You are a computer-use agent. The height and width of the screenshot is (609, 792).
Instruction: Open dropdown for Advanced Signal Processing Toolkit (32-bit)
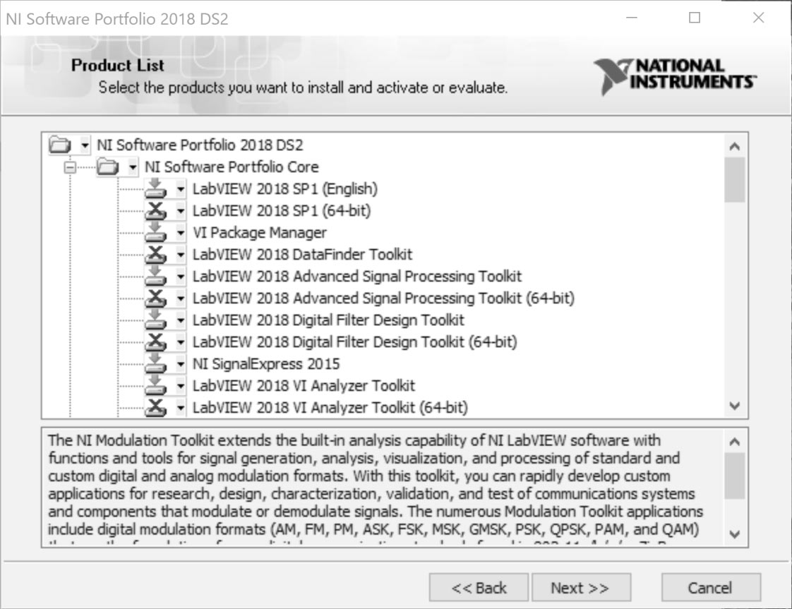tap(181, 277)
